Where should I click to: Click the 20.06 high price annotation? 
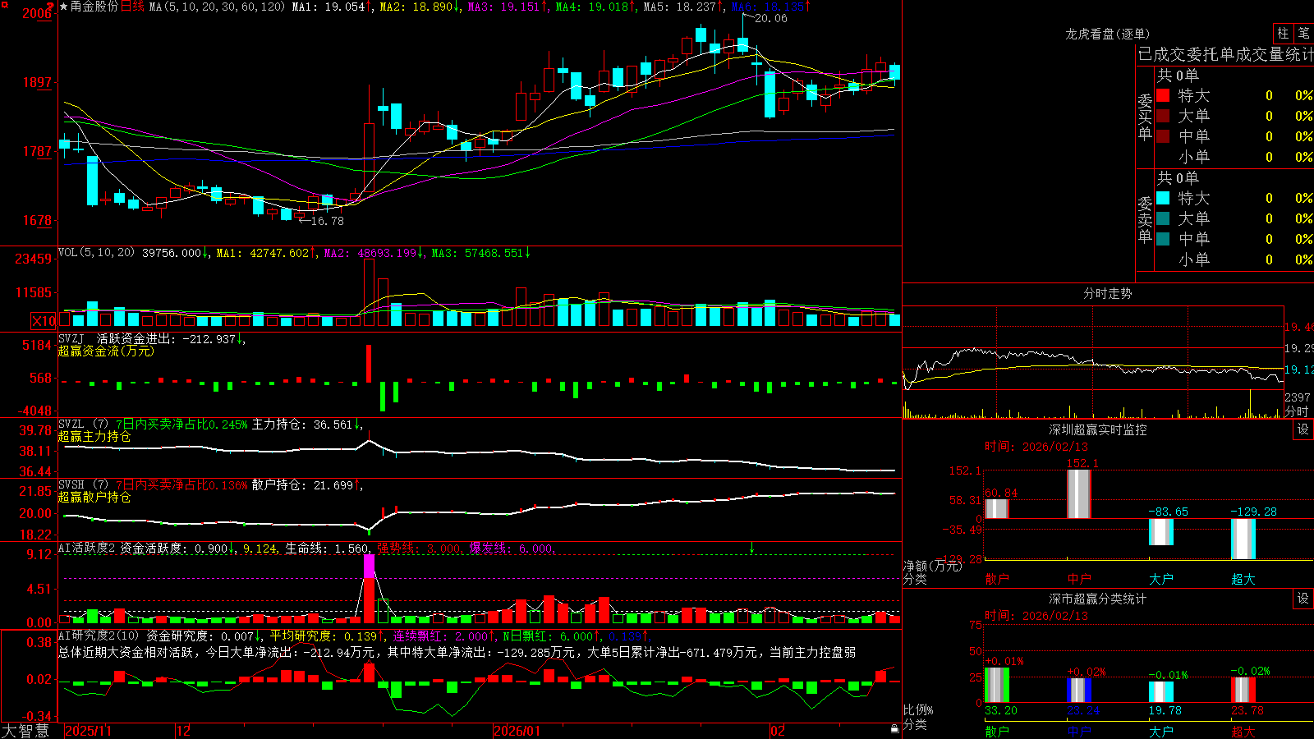(x=770, y=18)
